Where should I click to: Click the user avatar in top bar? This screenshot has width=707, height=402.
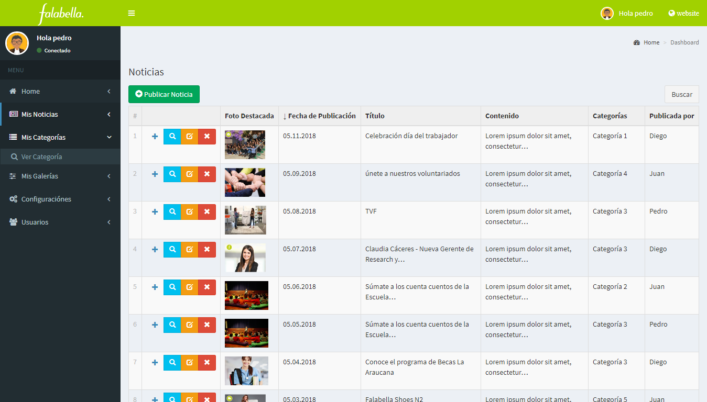(607, 13)
